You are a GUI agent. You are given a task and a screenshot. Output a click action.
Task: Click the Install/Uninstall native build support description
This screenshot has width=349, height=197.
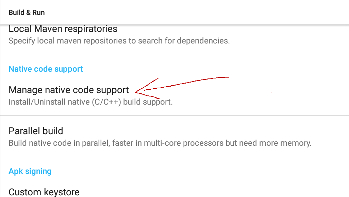click(90, 102)
